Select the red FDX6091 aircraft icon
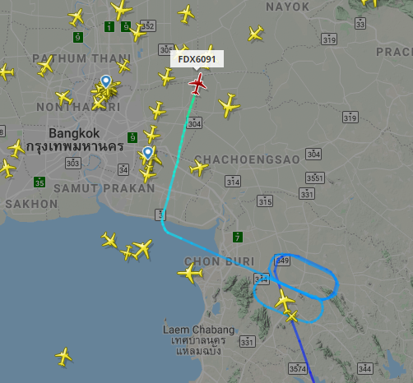The image size is (413, 383). pyautogui.click(x=197, y=84)
